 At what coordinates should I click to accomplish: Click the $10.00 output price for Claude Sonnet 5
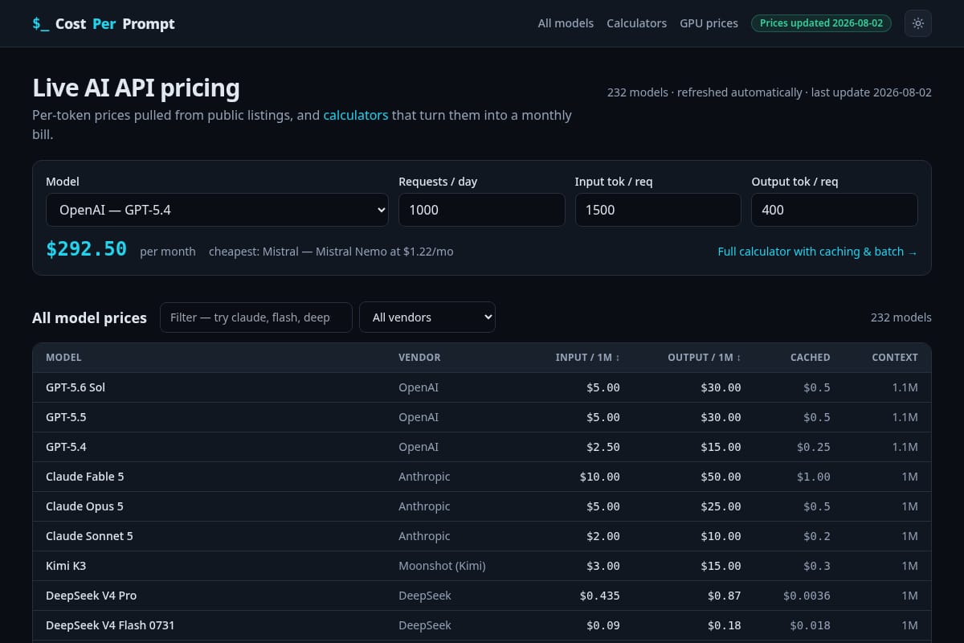pyautogui.click(x=721, y=536)
